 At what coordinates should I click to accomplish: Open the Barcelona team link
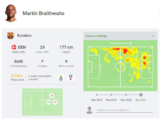24,35
